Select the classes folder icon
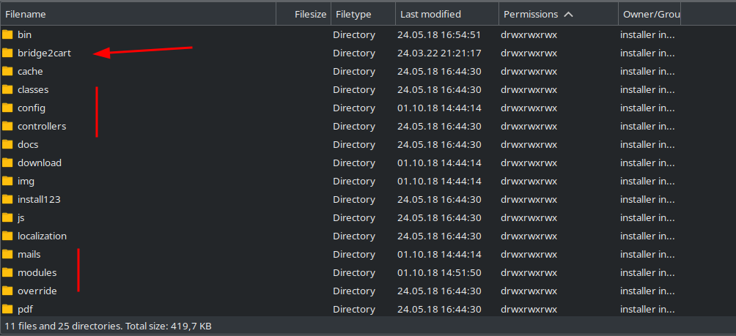This screenshot has height=336, width=736. point(8,89)
